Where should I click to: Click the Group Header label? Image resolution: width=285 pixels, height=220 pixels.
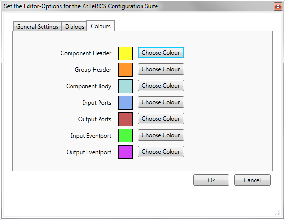click(x=93, y=70)
